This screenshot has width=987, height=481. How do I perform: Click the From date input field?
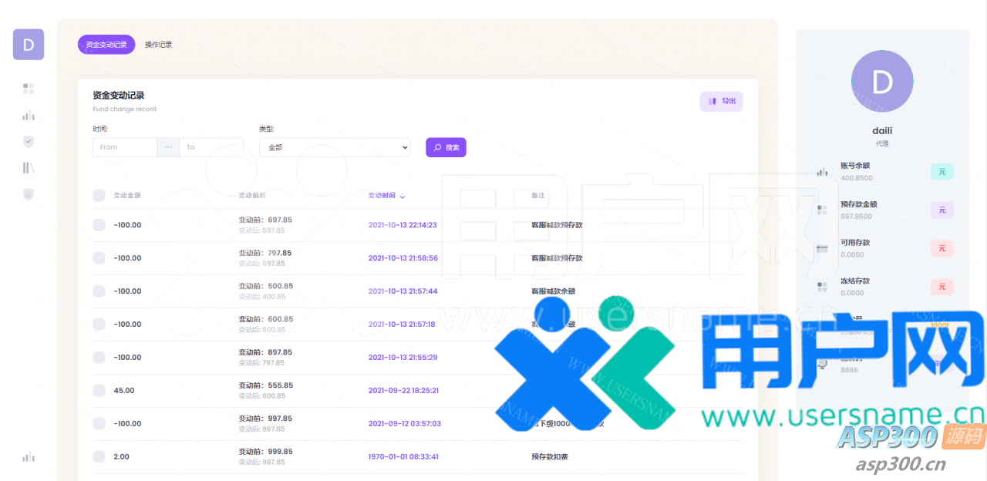pos(125,147)
